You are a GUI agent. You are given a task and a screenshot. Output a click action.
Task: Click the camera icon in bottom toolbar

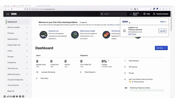click(17, 96)
